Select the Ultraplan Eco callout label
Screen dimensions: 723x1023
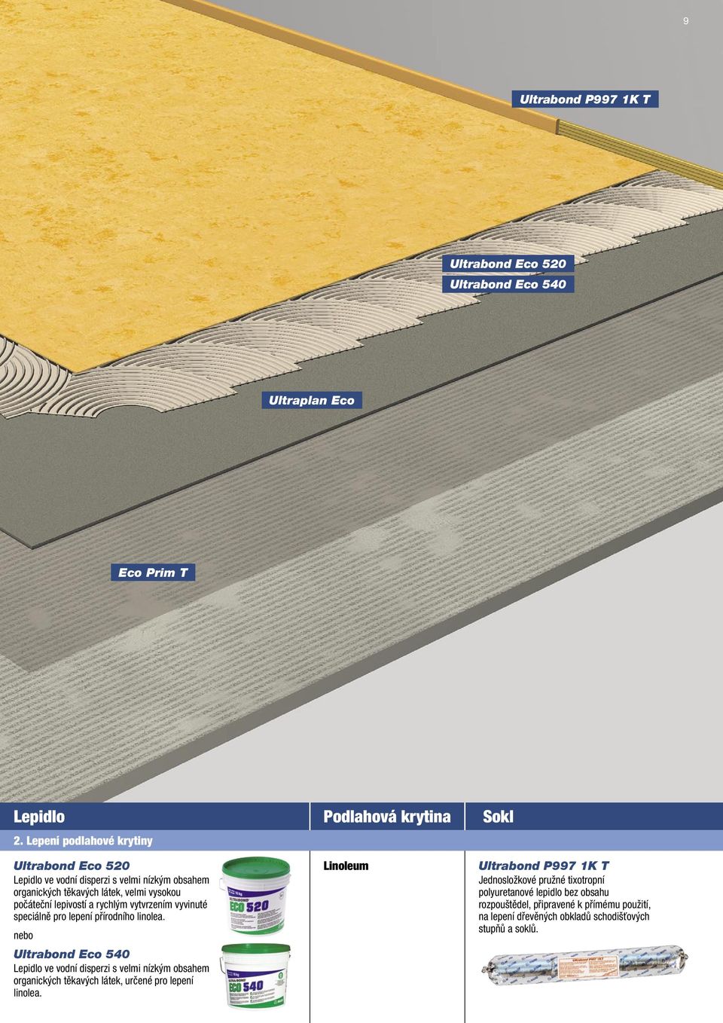point(312,400)
